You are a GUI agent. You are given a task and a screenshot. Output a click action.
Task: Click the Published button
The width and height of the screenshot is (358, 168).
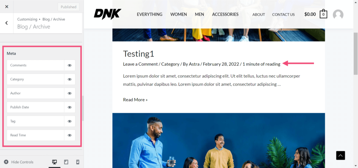click(69, 7)
